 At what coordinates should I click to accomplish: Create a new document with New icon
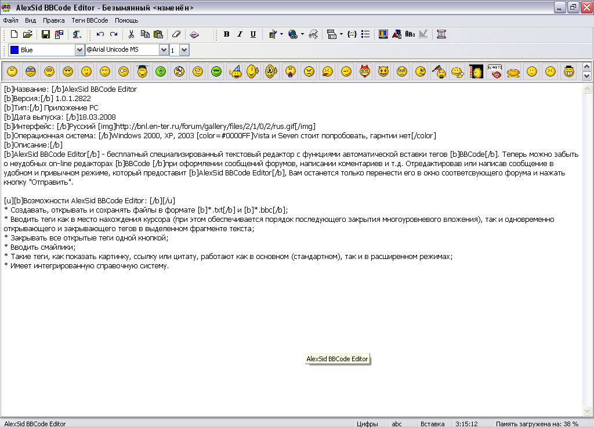pos(14,34)
